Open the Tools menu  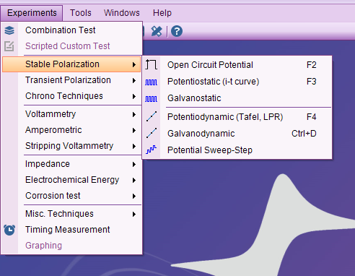pos(81,13)
